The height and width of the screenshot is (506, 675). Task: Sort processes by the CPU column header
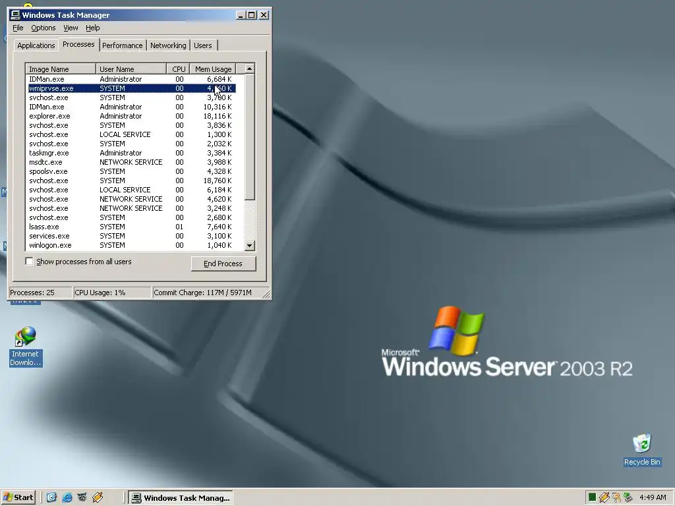tap(178, 69)
